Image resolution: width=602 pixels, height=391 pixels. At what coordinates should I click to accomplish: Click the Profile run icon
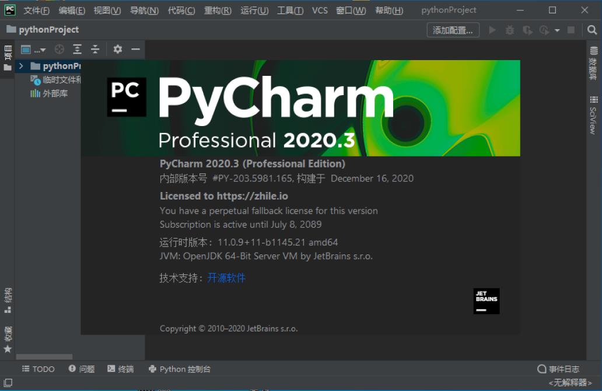click(x=544, y=30)
